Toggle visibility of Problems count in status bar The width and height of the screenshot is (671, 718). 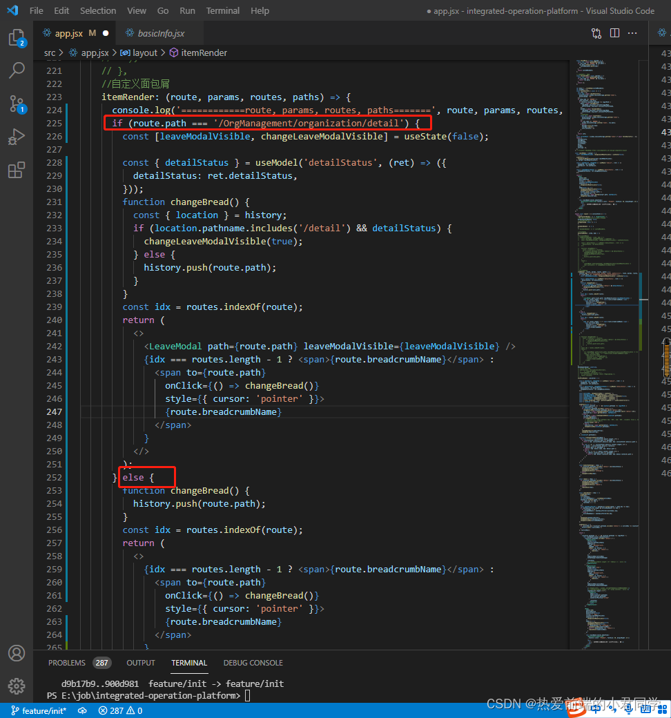120,710
